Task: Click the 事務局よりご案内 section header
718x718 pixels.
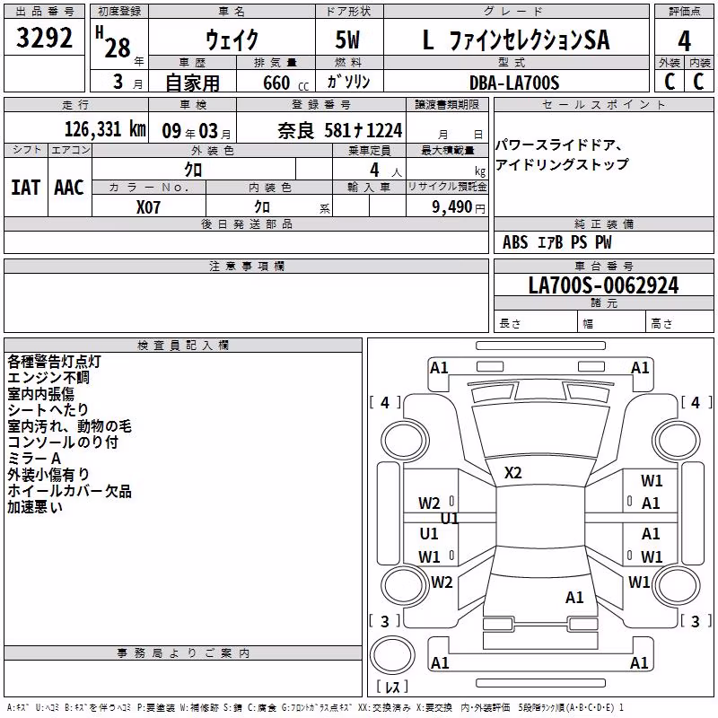Action: pos(183,653)
